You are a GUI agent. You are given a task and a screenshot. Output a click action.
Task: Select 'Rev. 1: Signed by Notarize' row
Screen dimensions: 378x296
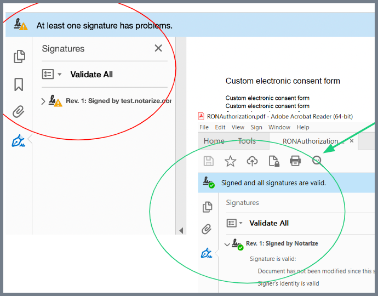tap(282, 243)
